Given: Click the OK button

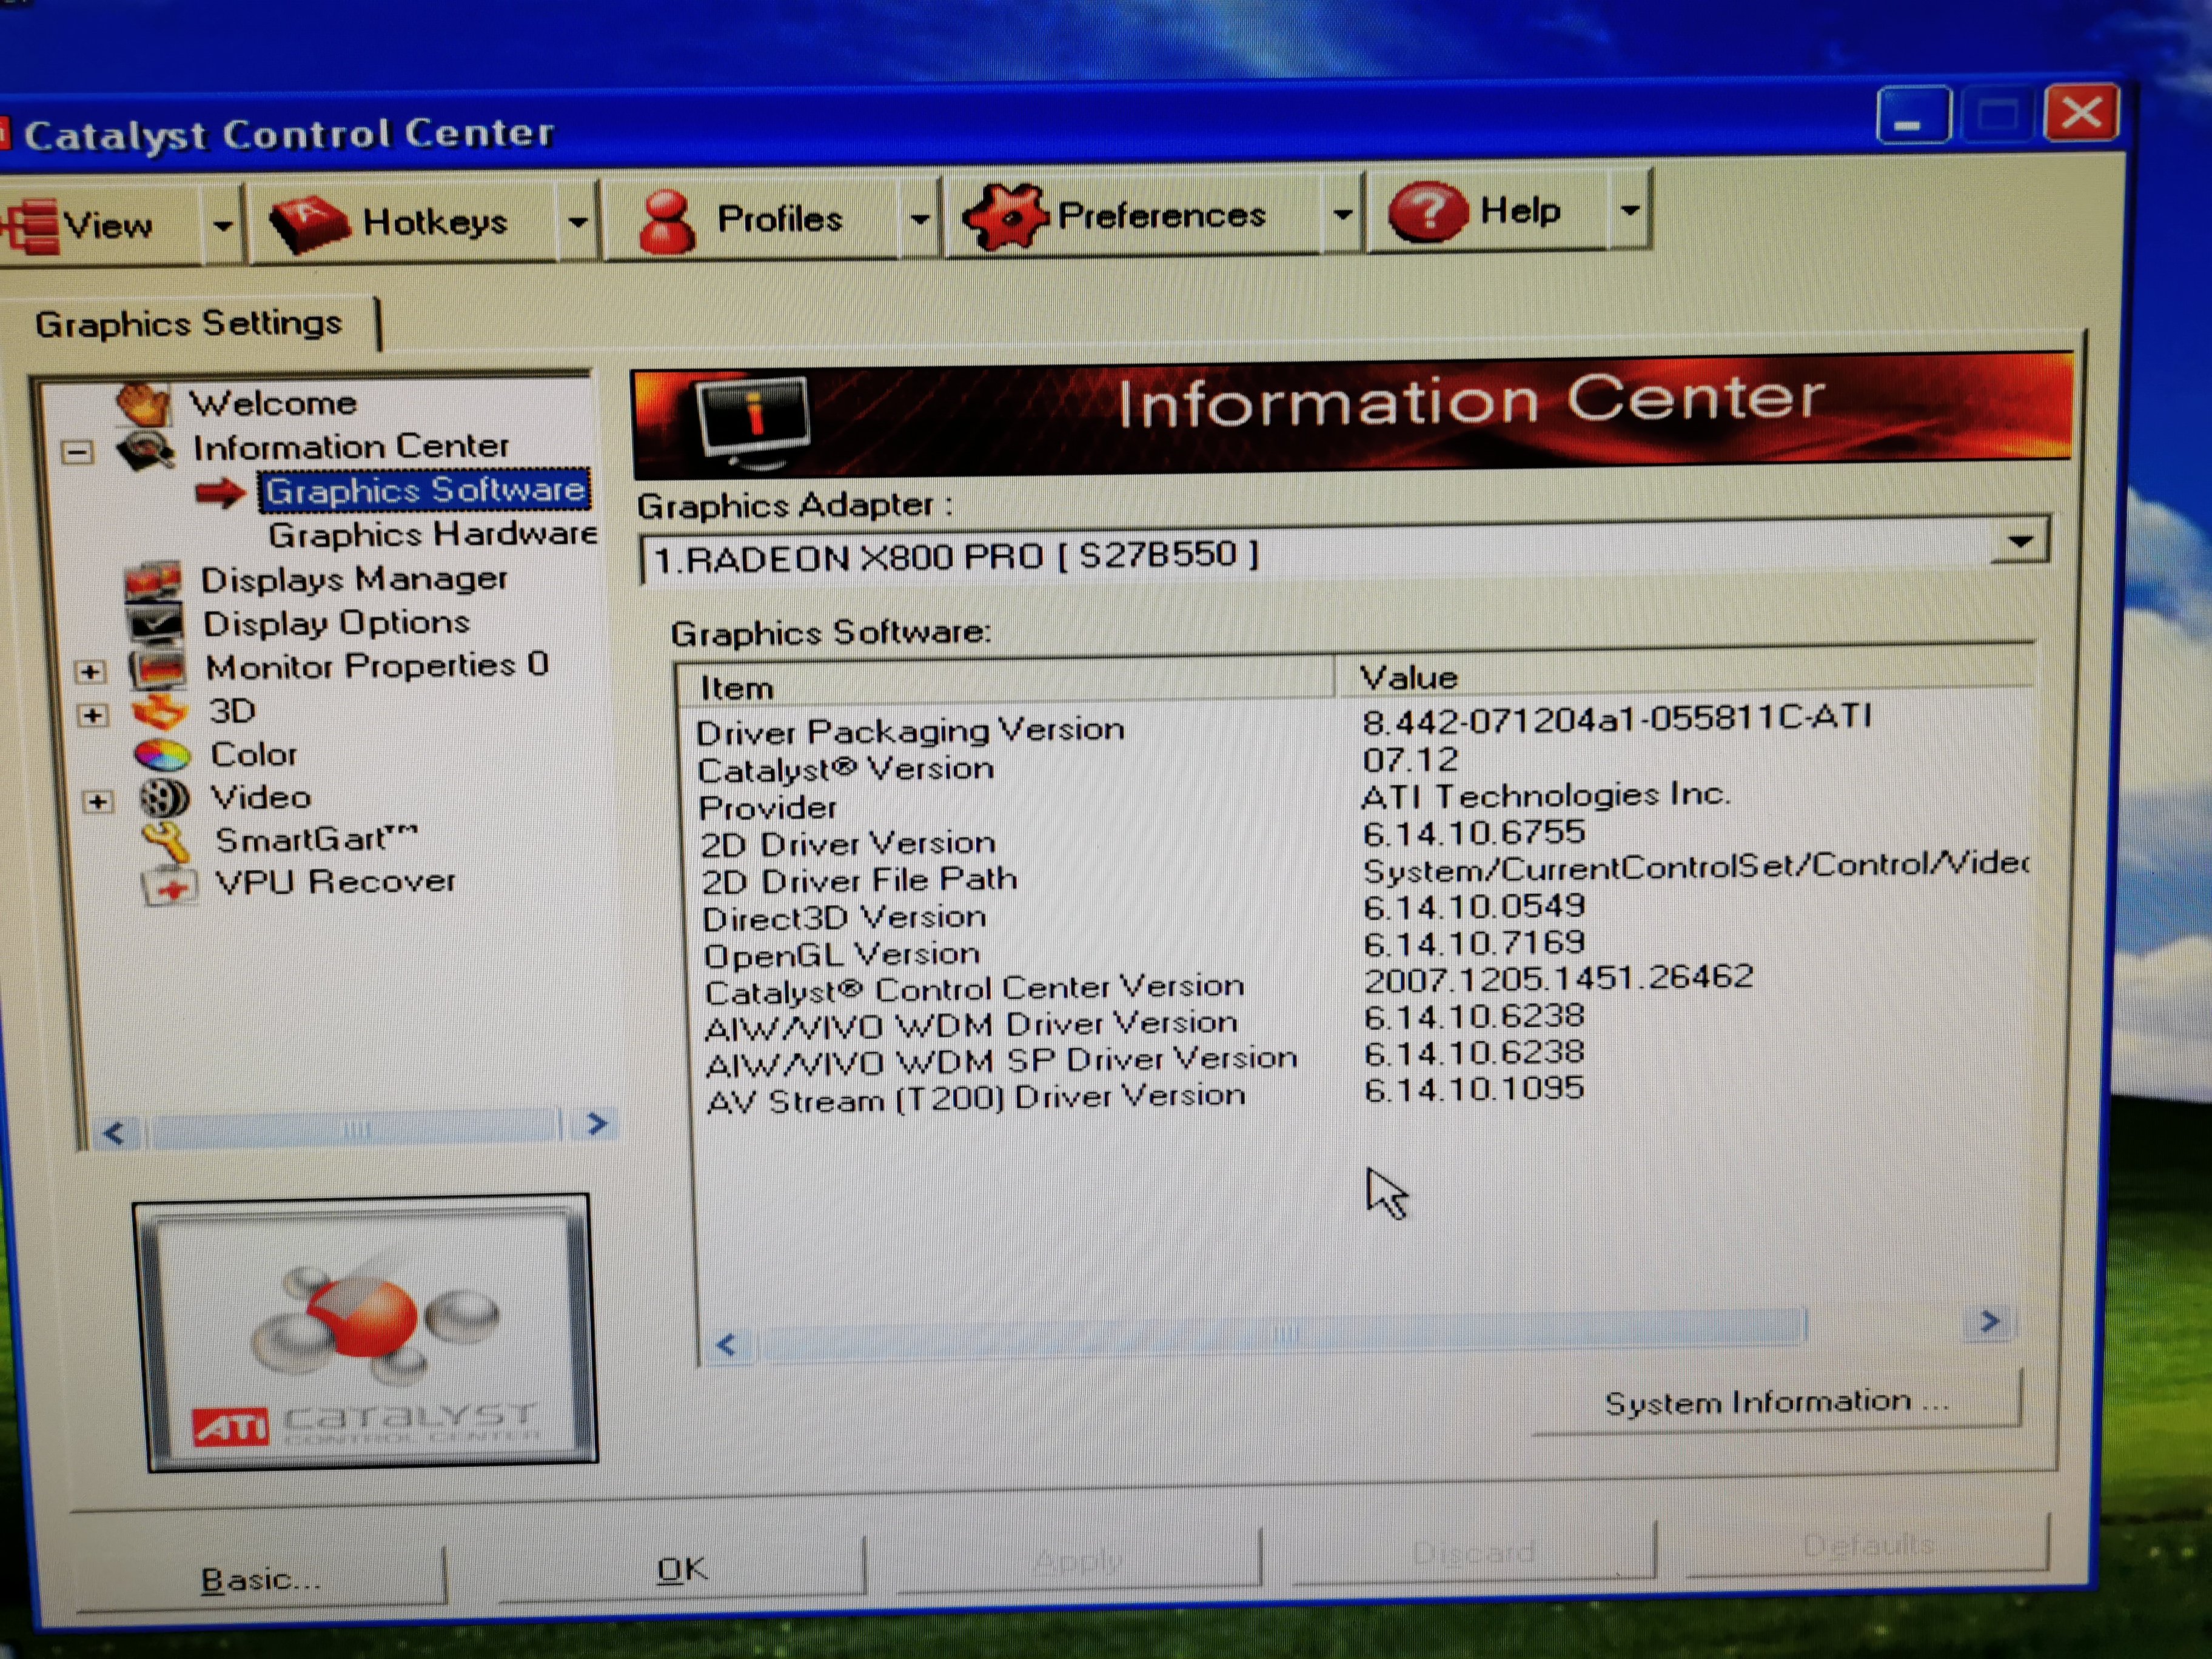Looking at the screenshot, I should coord(682,1570).
